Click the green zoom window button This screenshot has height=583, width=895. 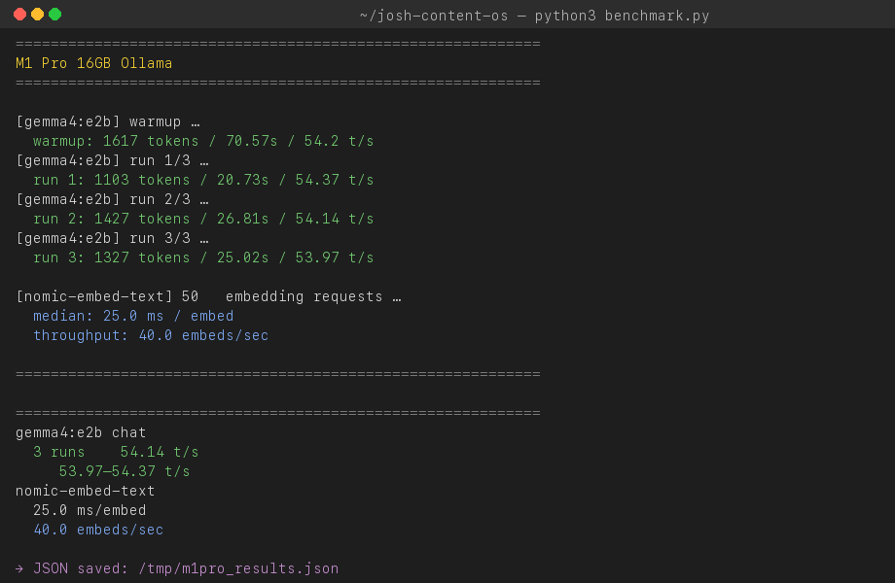point(54,15)
